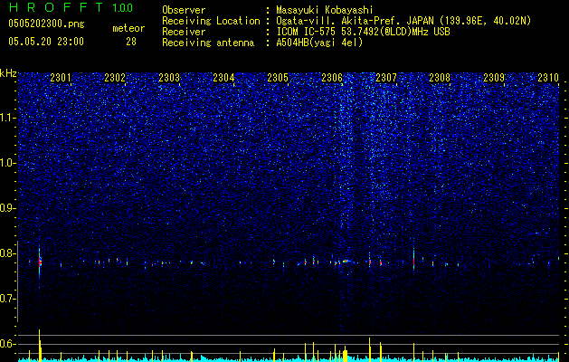Click the 2309 time axis label
569x362 pixels.
point(494,77)
